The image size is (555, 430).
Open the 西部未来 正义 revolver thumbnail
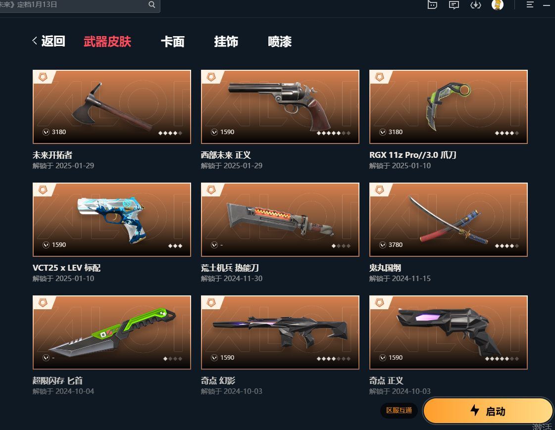pyautogui.click(x=280, y=107)
